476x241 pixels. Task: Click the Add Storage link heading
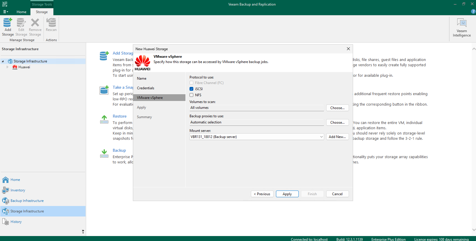pyautogui.click(x=123, y=53)
